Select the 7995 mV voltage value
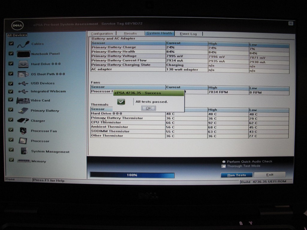The image size is (307, 230). 175,56
